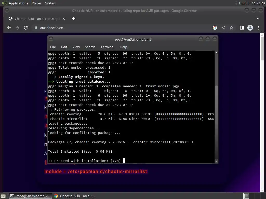Viewport: 266px width, 199px height.
Task: Open the Applications menu
Action: click(x=18, y=3)
